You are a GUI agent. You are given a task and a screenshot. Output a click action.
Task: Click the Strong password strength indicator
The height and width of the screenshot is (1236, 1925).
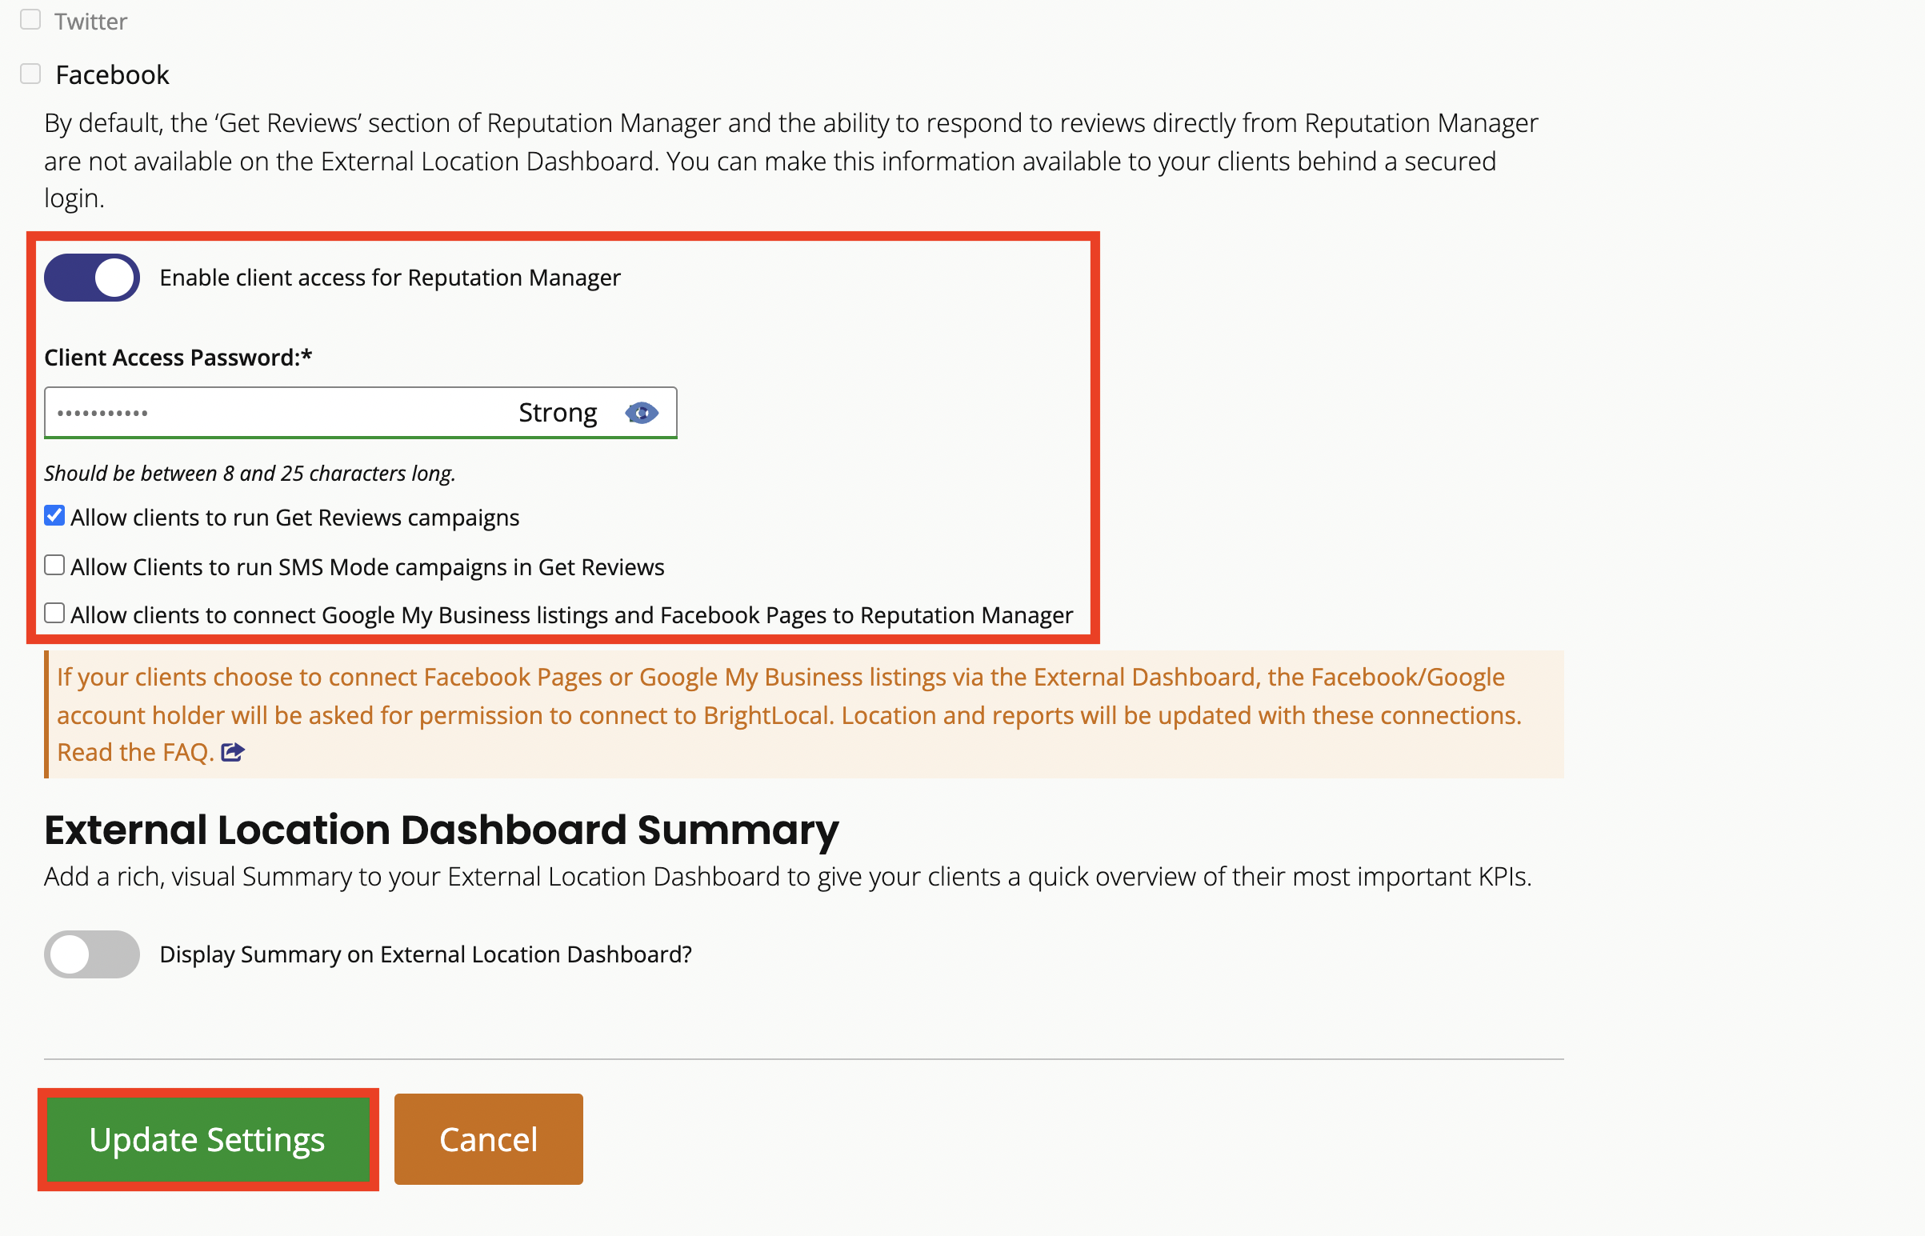[557, 413]
